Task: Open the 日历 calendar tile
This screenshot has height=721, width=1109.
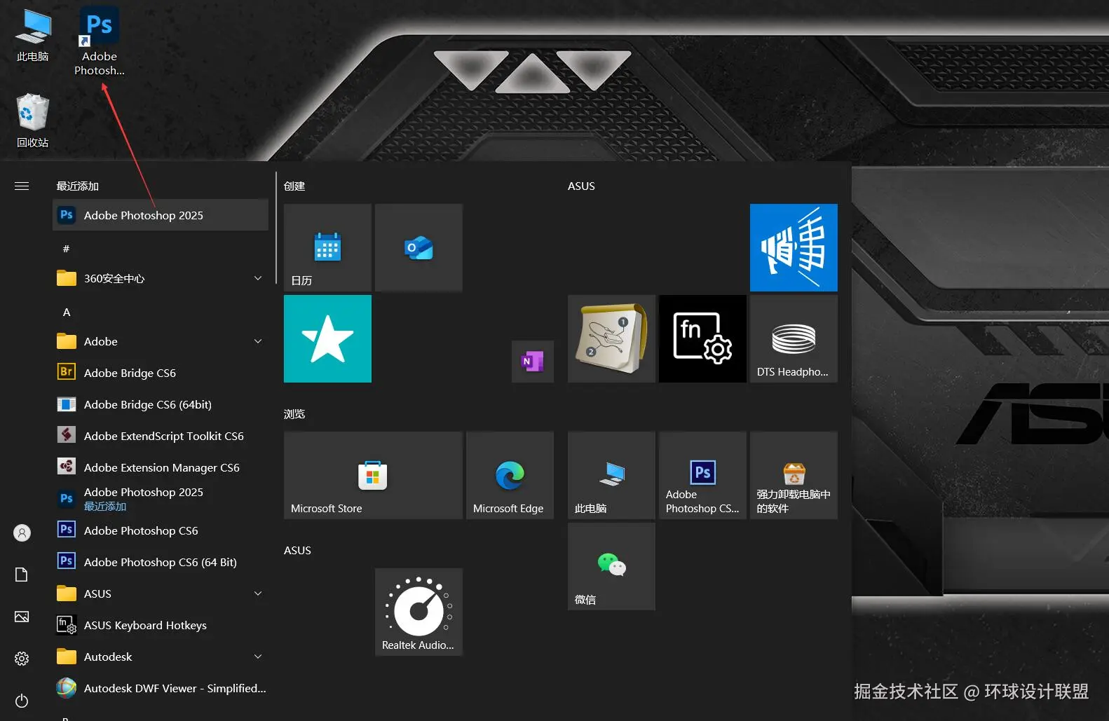Action: tap(327, 247)
